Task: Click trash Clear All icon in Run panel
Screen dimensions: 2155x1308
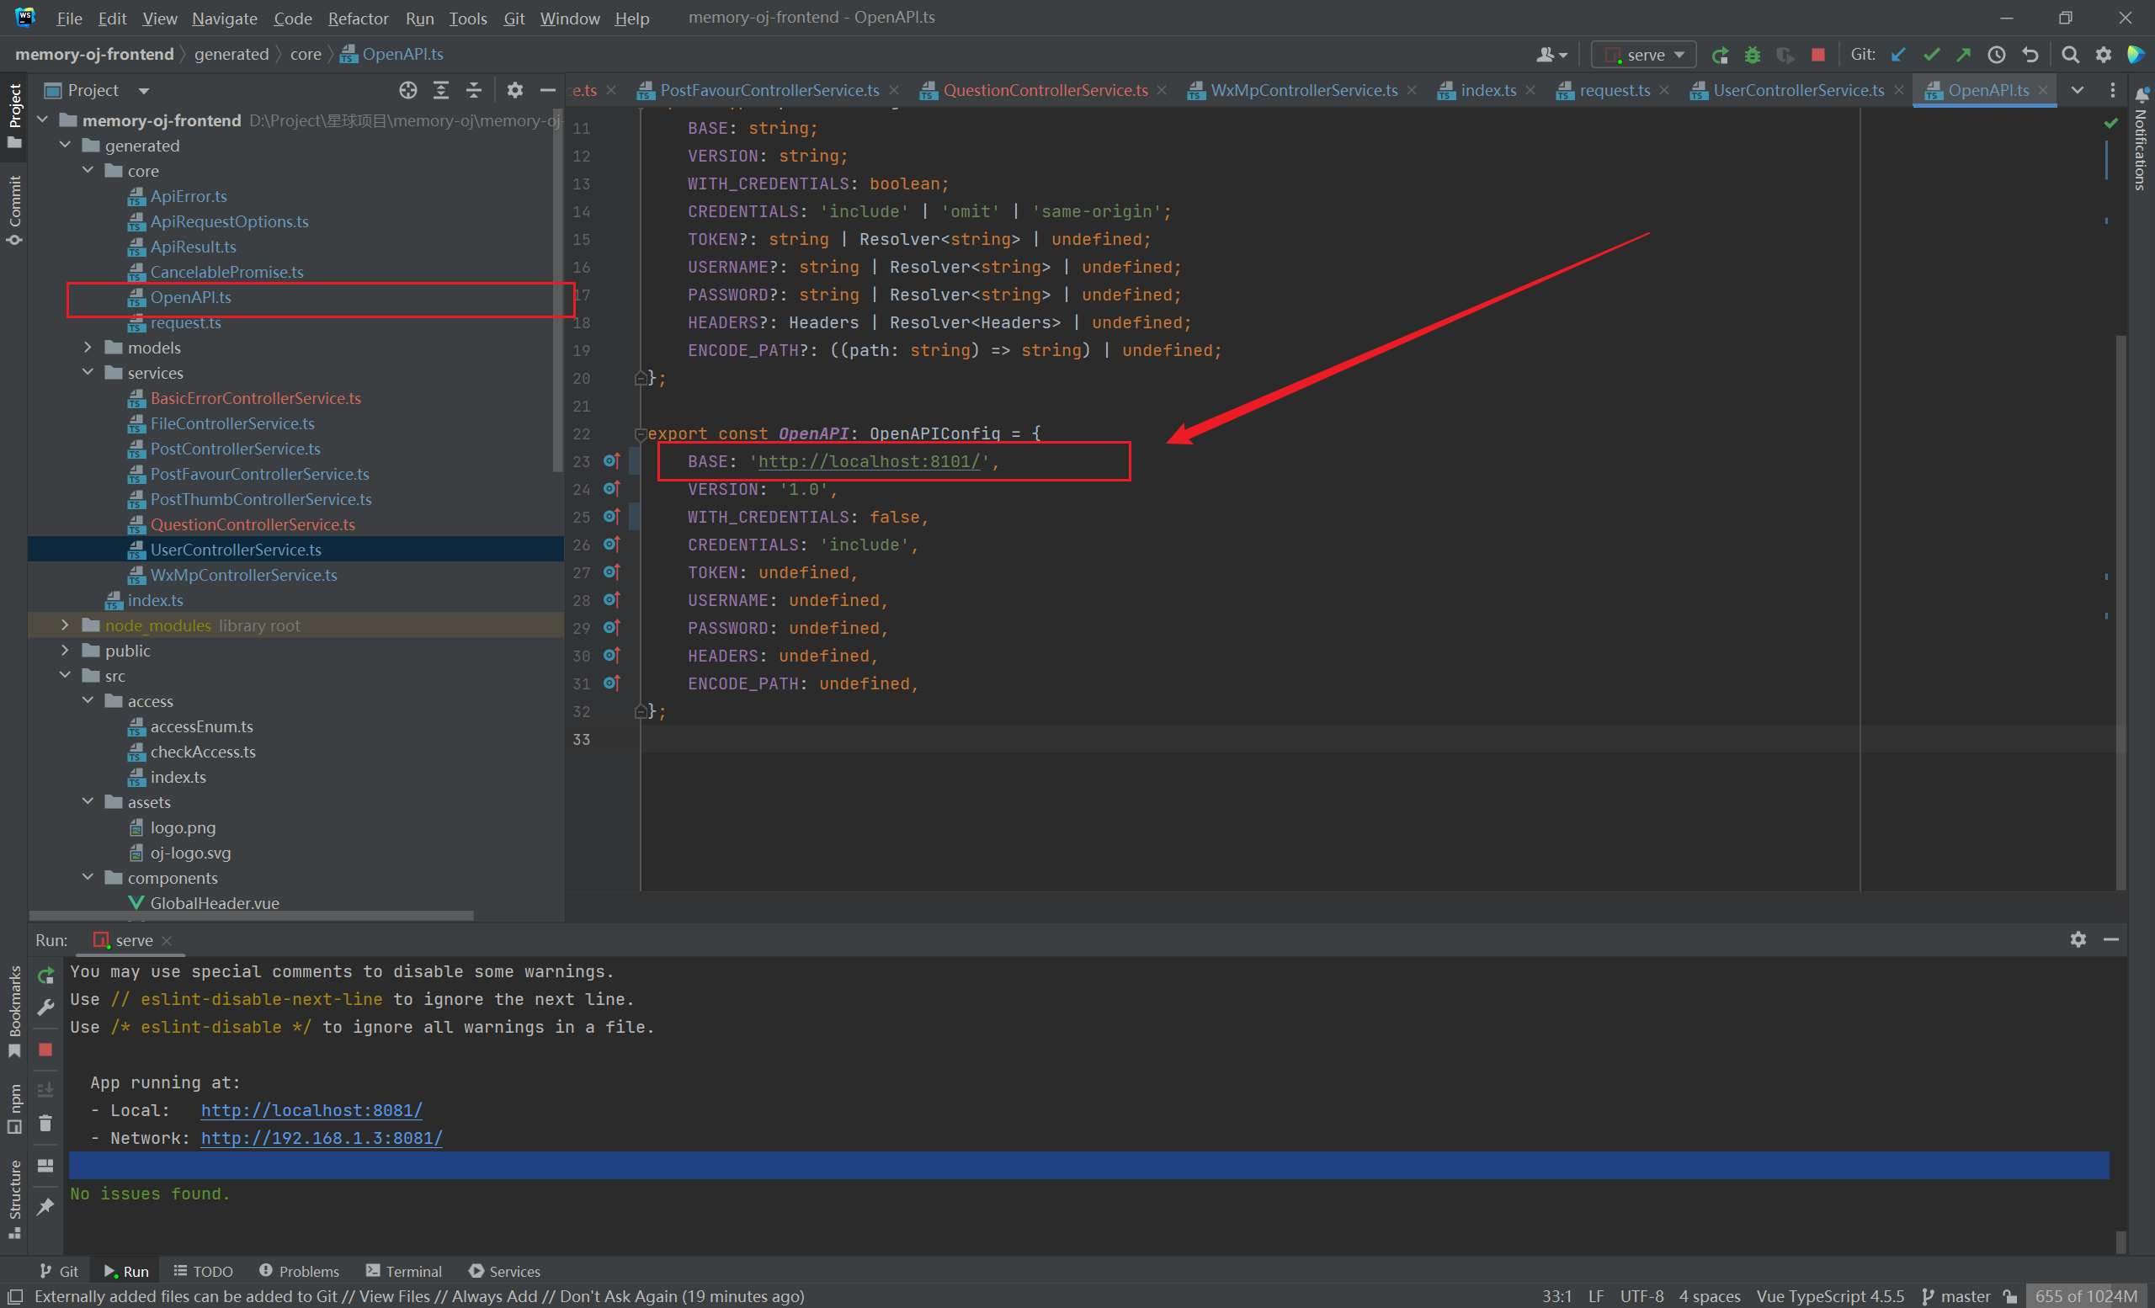Action: click(45, 1124)
